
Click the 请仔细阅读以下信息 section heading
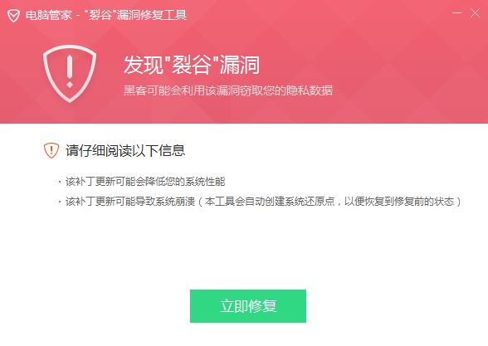tap(125, 151)
